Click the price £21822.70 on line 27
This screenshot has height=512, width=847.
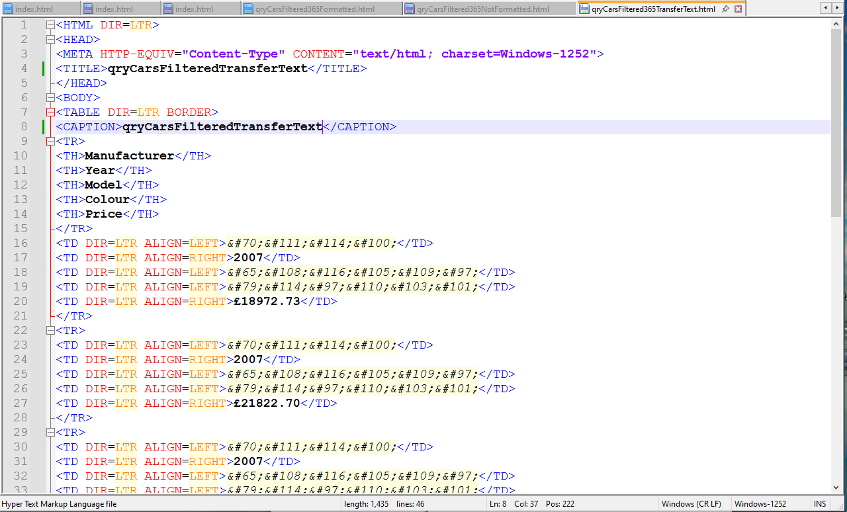click(267, 404)
